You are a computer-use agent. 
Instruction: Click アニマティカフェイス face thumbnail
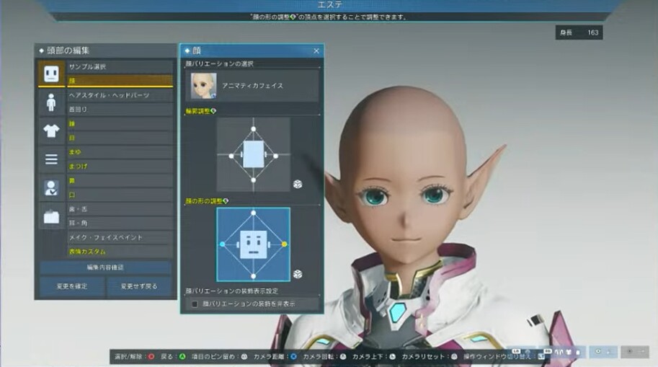click(x=203, y=86)
